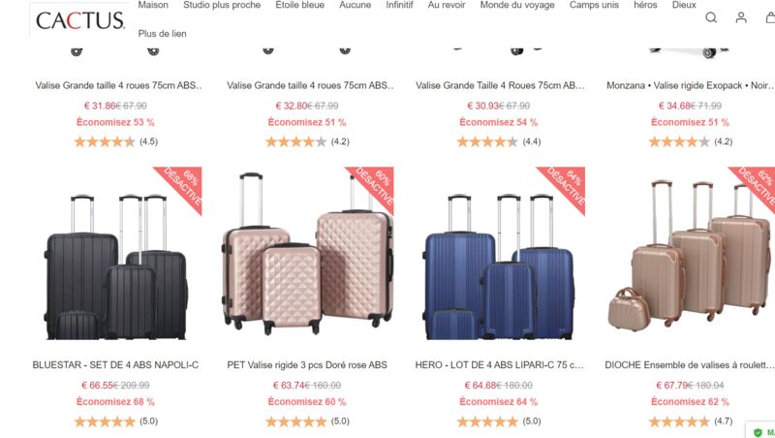
Task: Open BLUESTAR - SET DE 4 ABS NAPOLI-C
Action: (115, 364)
